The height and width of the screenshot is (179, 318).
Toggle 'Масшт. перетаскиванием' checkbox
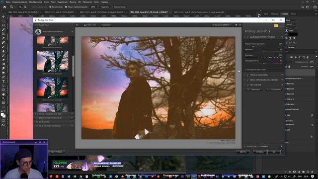tap(66, 7)
